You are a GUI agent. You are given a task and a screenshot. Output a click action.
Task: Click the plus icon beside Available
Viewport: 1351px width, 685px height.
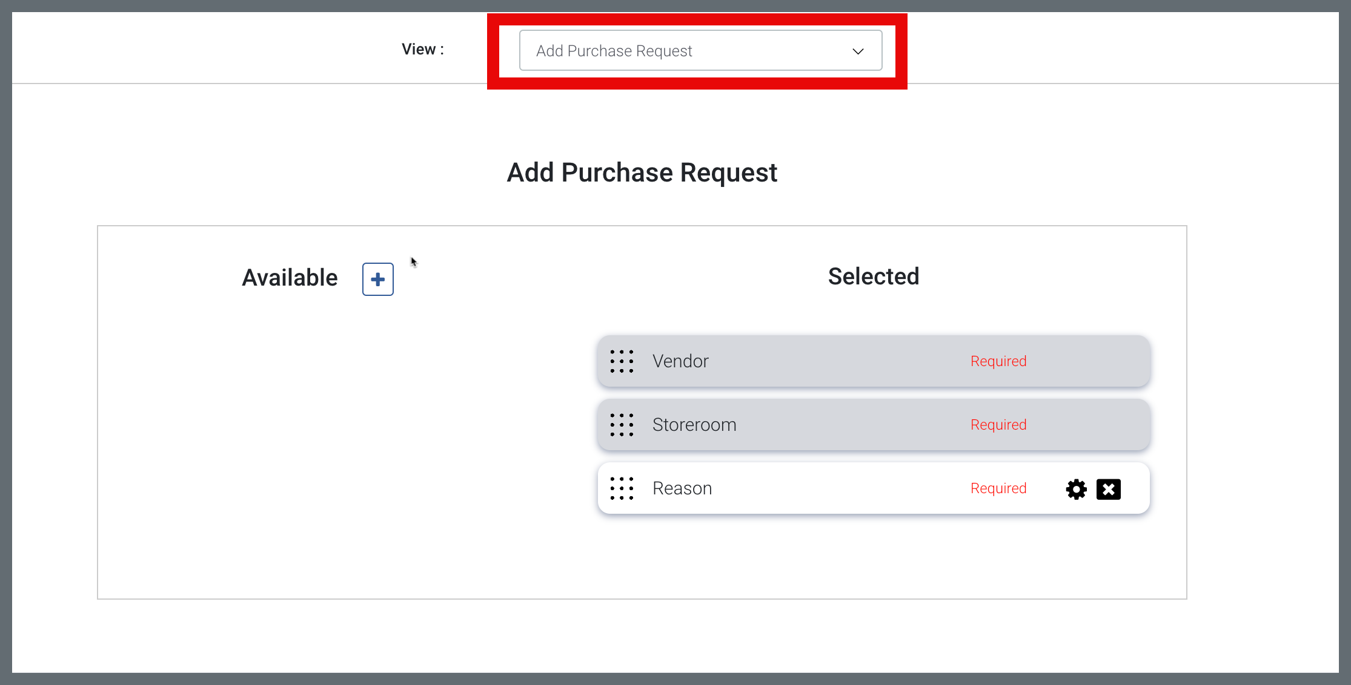point(377,279)
